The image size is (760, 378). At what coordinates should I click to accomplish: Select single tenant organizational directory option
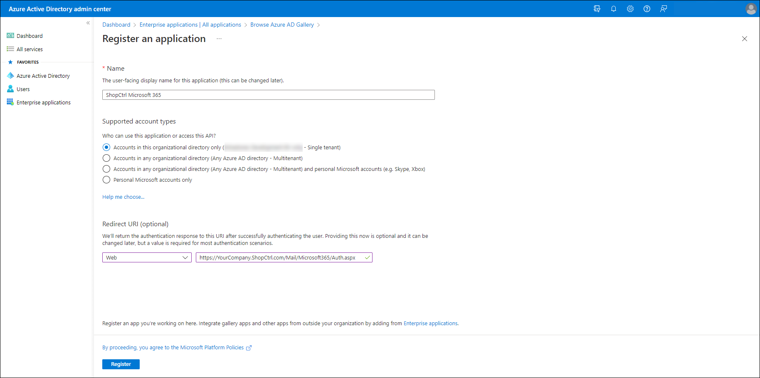click(x=106, y=147)
